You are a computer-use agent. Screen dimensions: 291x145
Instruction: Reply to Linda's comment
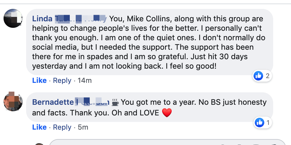click(62, 80)
